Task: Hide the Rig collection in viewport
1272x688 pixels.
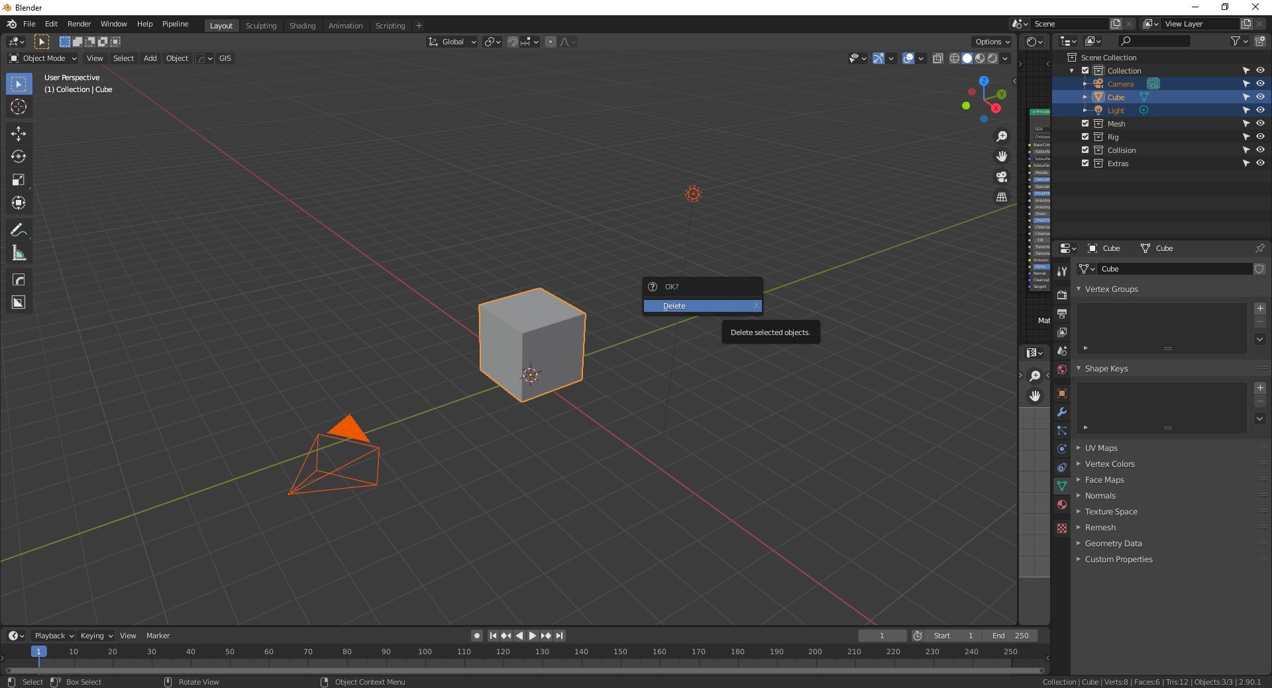Action: click(x=1260, y=137)
